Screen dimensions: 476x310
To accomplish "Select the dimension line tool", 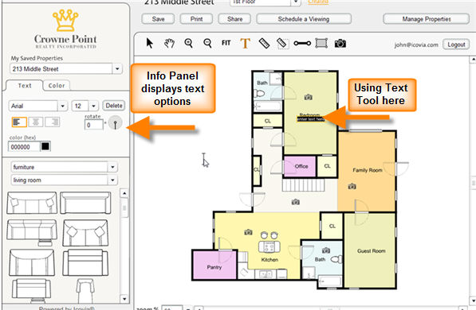I will point(302,43).
